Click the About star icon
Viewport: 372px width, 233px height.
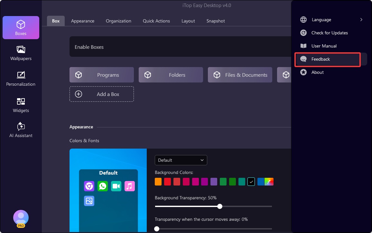(x=303, y=72)
